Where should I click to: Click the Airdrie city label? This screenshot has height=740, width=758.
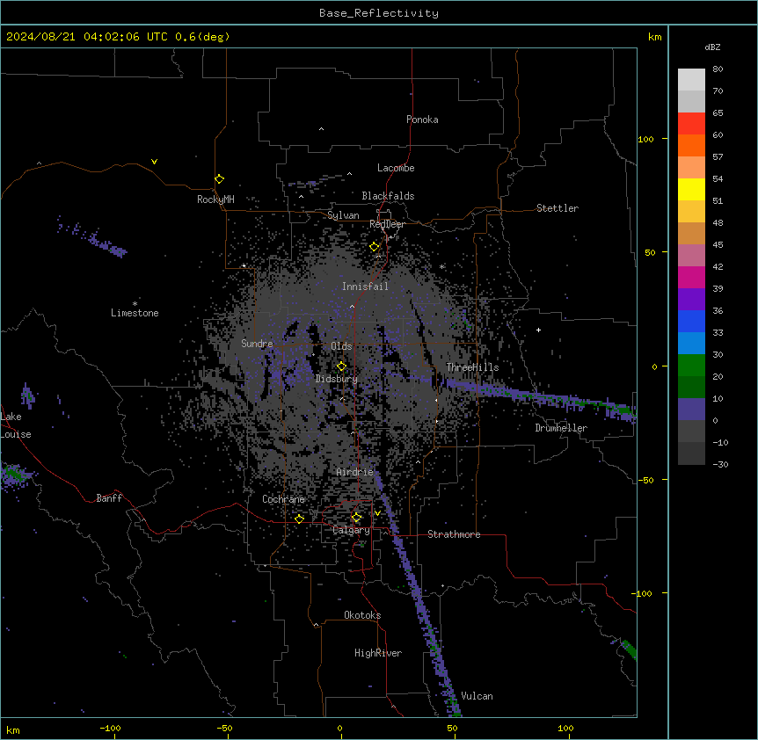coord(354,472)
